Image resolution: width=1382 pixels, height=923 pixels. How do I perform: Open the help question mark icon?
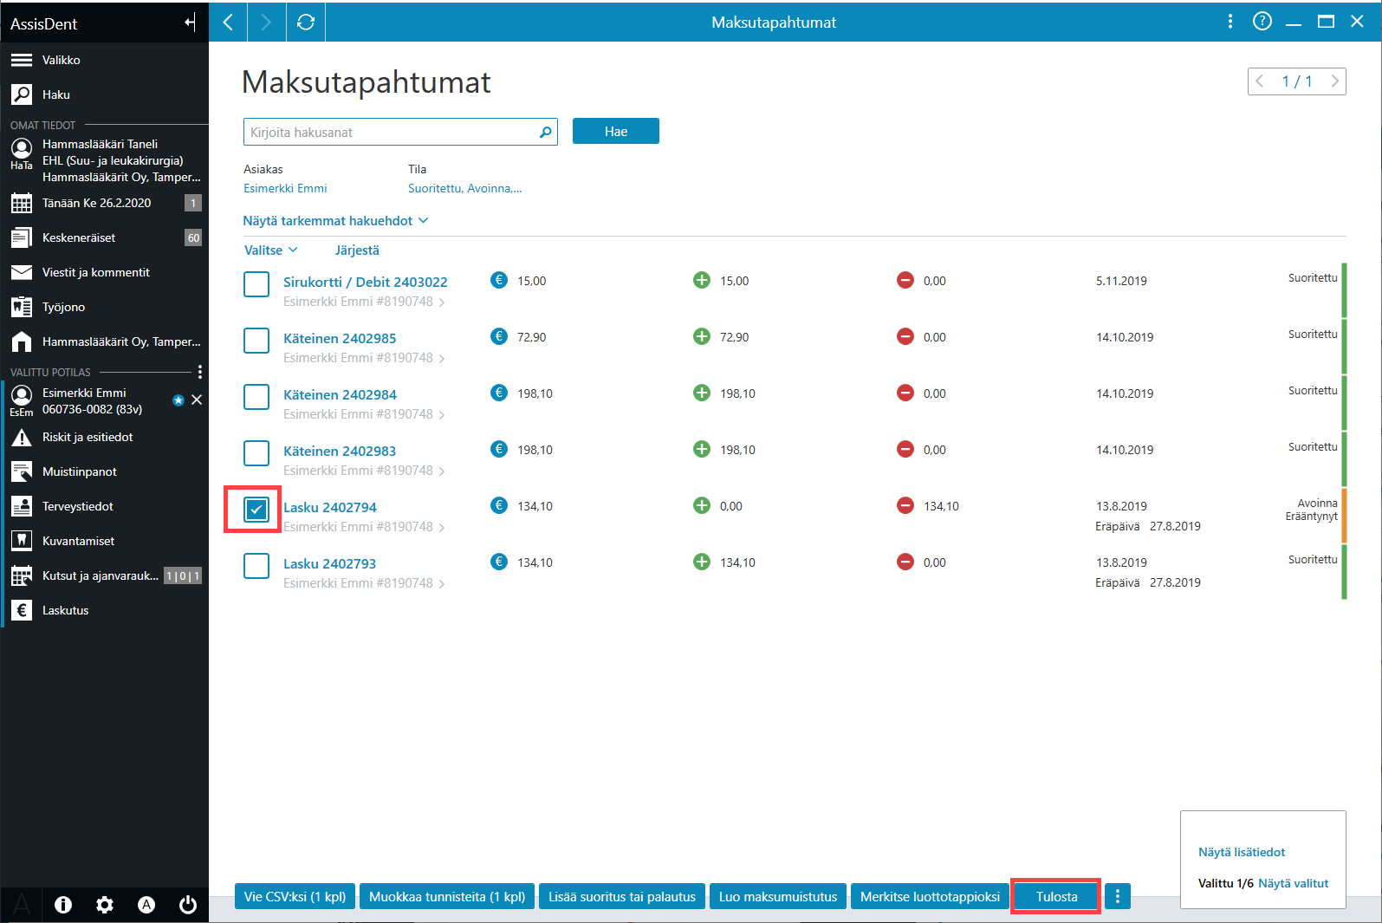1262,22
